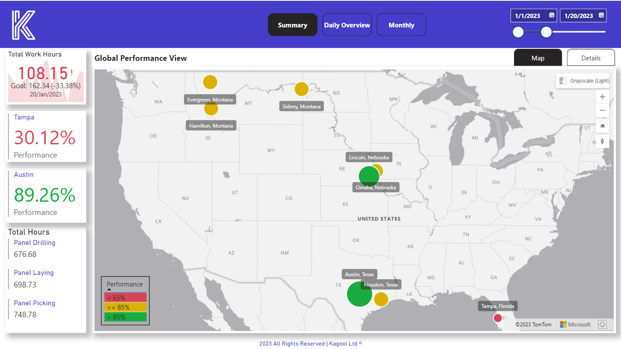Viewport: 621px width, 349px height.
Task: Click the 20/Jan/2023 date text
Action: click(46, 94)
